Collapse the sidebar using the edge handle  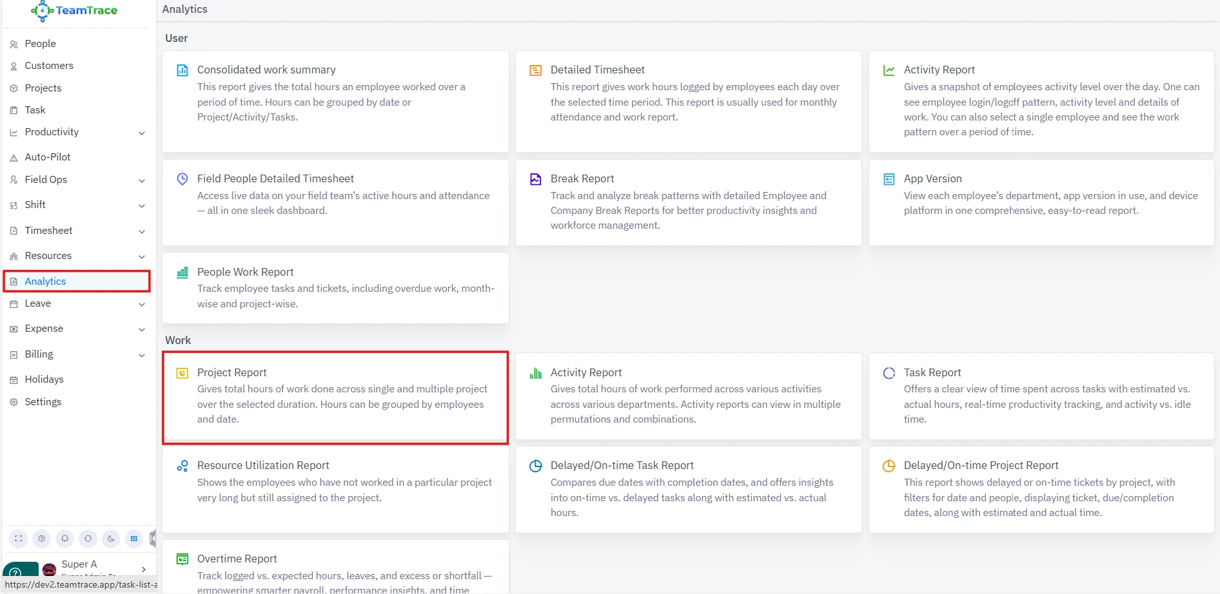pyautogui.click(x=153, y=539)
